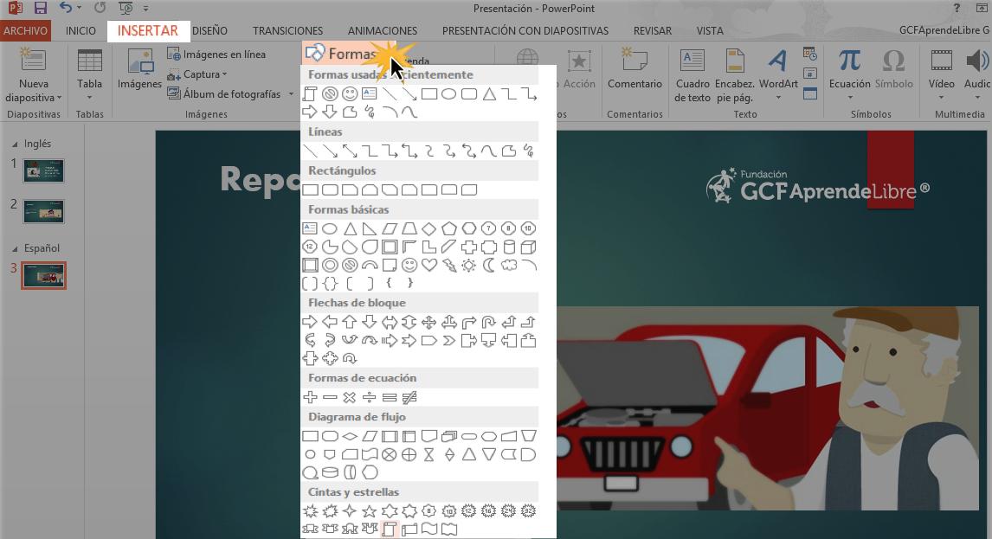Click the Save icon in quick access toolbar

[41, 9]
